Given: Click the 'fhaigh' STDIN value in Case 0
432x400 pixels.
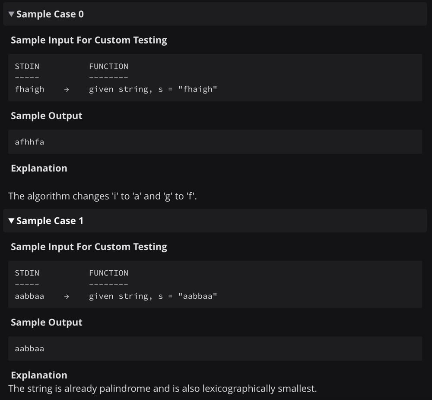Looking at the screenshot, I should (x=29, y=89).
